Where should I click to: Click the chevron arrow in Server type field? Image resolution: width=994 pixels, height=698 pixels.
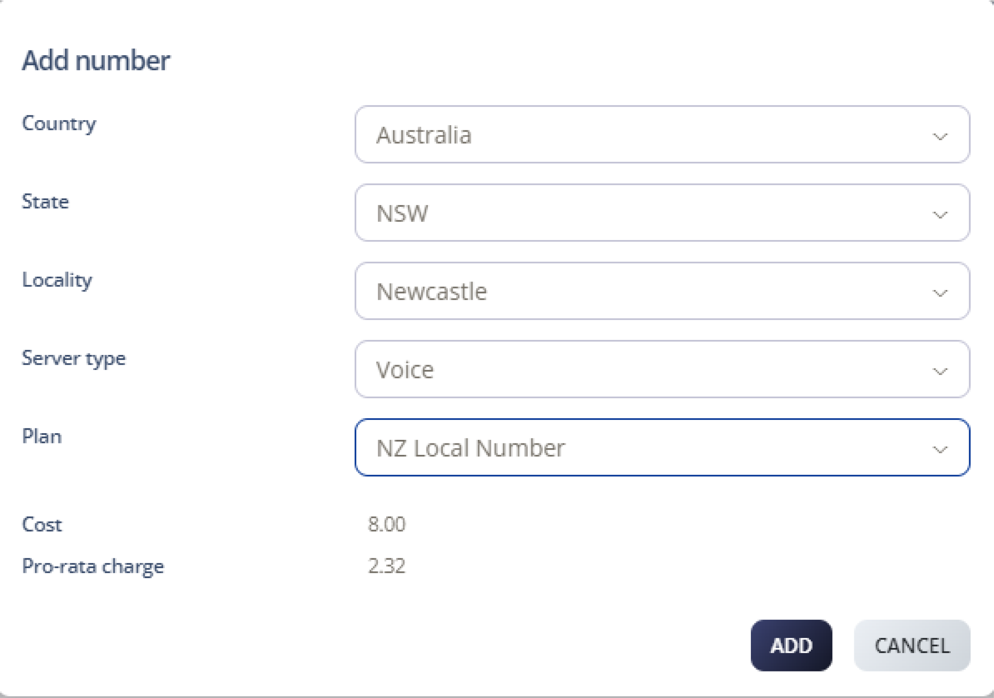(939, 371)
